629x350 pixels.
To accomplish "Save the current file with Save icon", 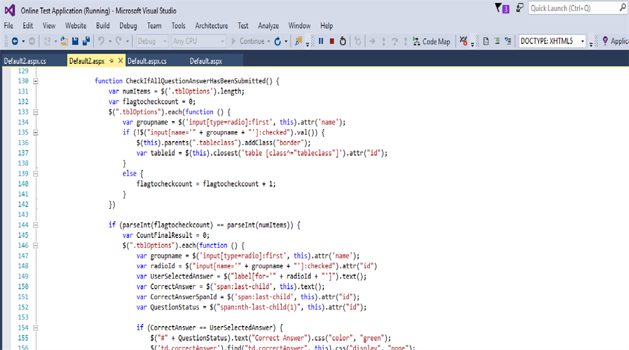I will click(75, 41).
